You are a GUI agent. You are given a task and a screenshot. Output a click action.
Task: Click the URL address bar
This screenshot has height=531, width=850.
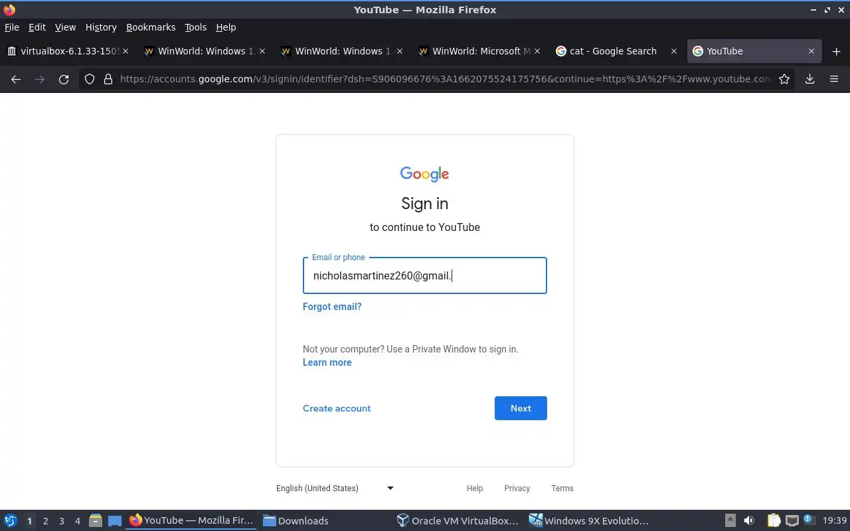click(445, 79)
